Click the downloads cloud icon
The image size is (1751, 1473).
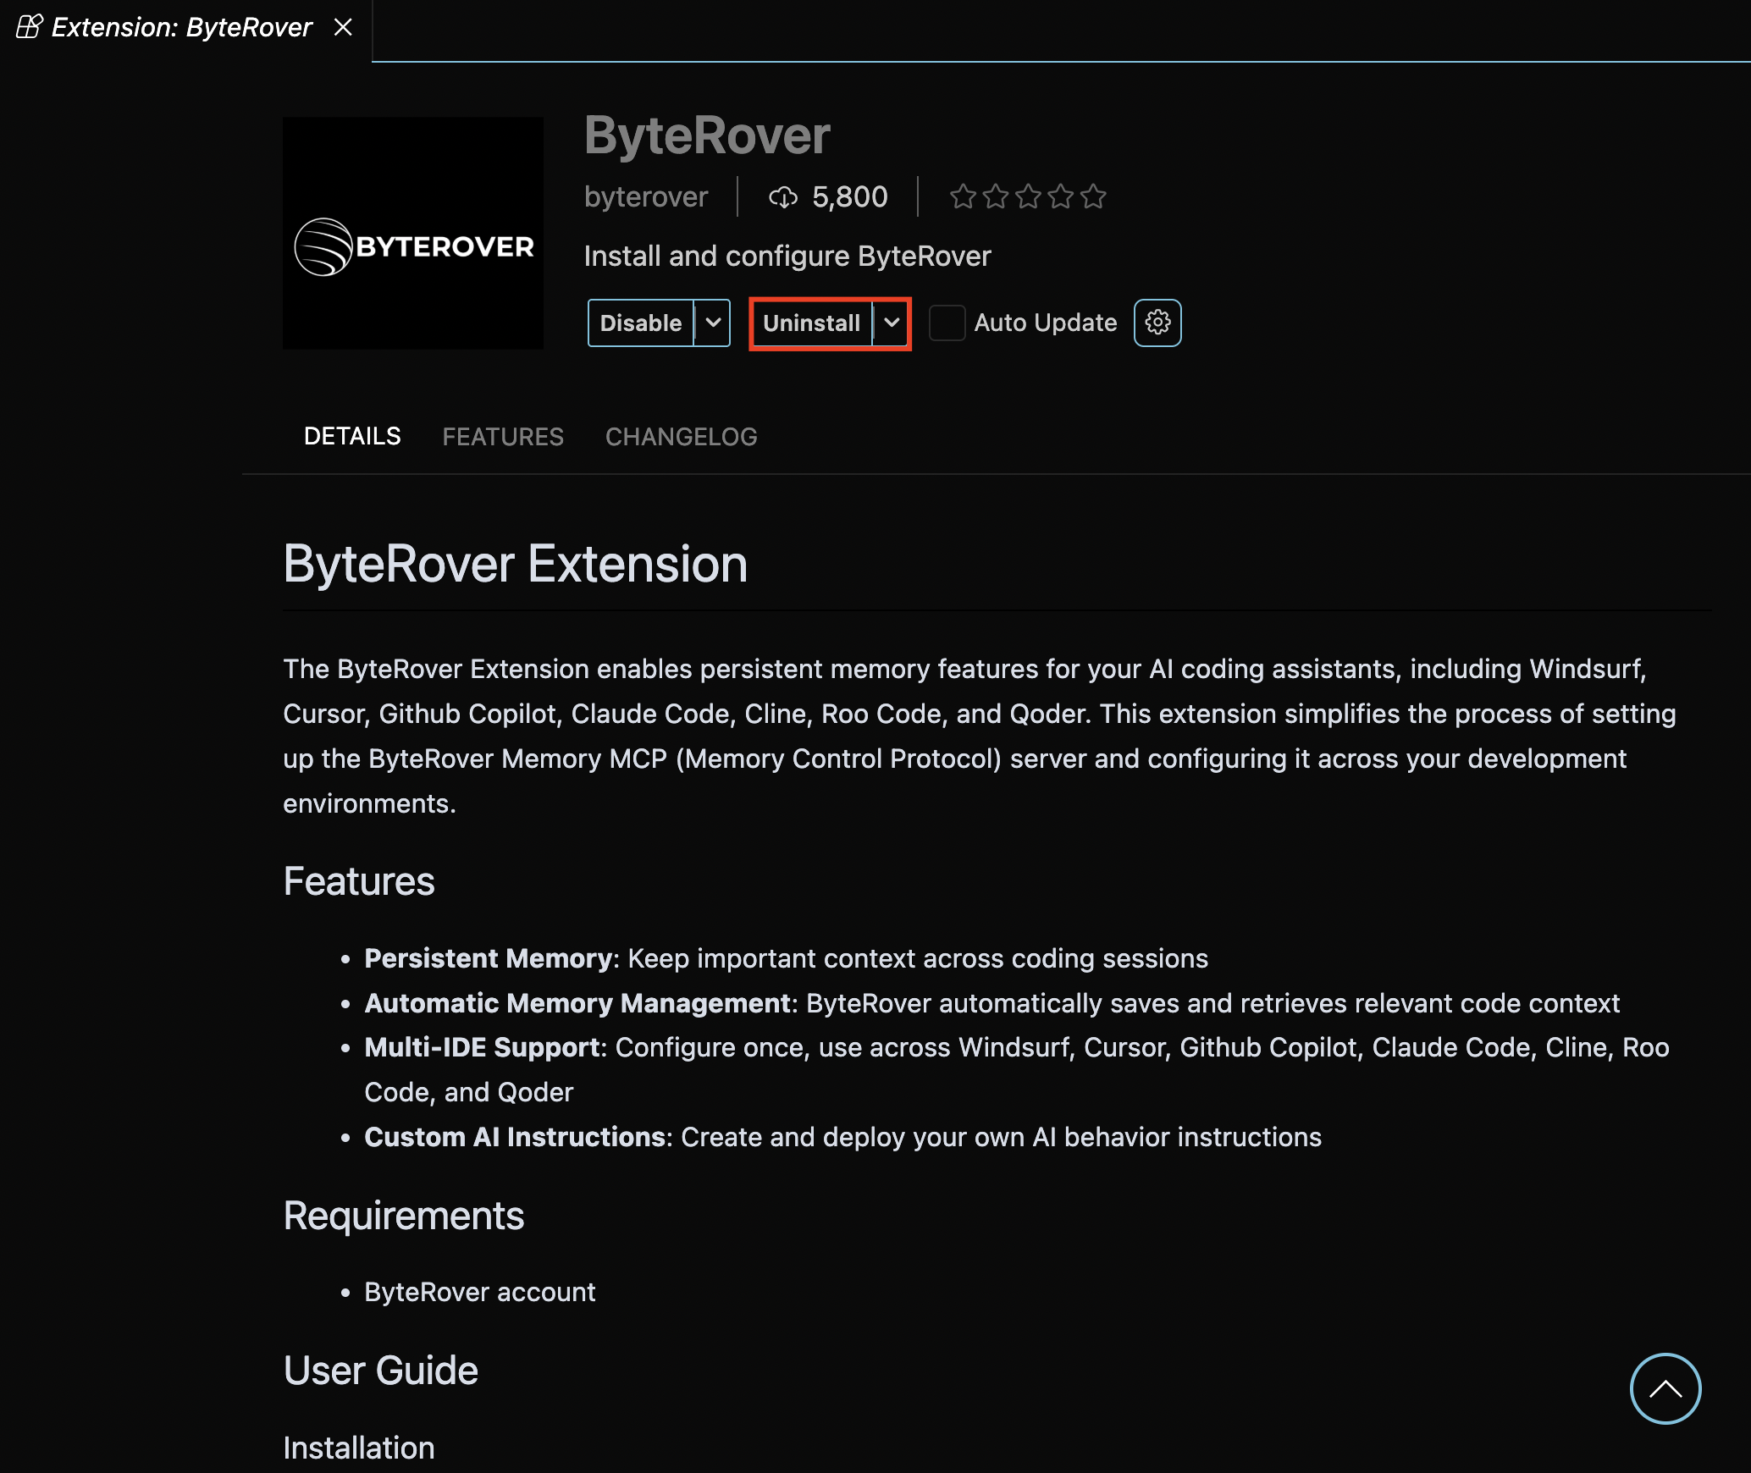tap(783, 196)
